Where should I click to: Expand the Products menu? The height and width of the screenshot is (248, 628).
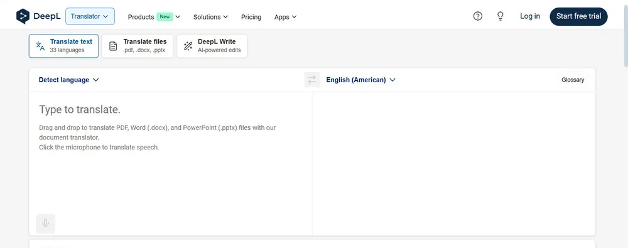[x=154, y=17]
